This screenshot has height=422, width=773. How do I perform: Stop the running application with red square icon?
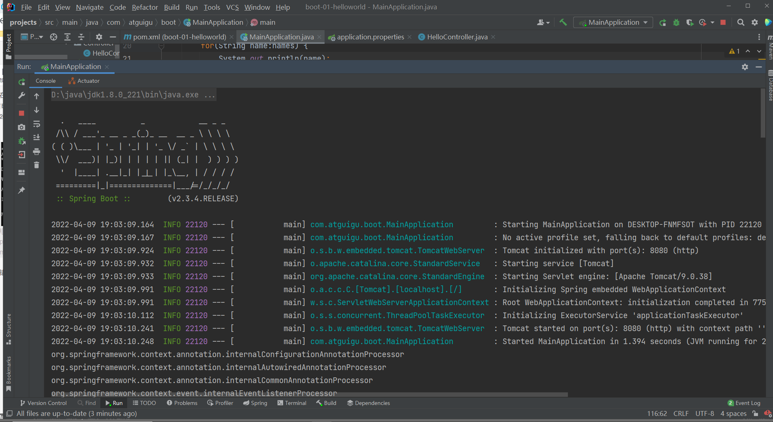(22, 113)
